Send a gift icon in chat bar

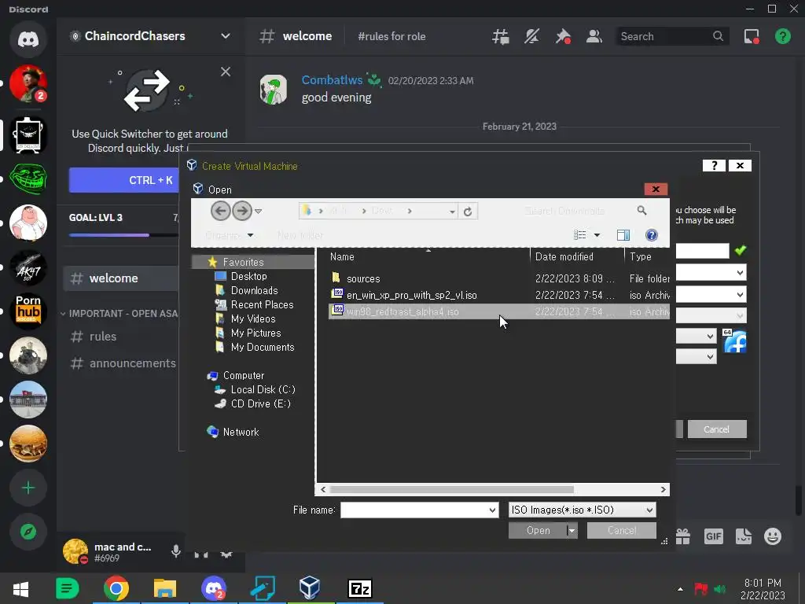click(683, 536)
